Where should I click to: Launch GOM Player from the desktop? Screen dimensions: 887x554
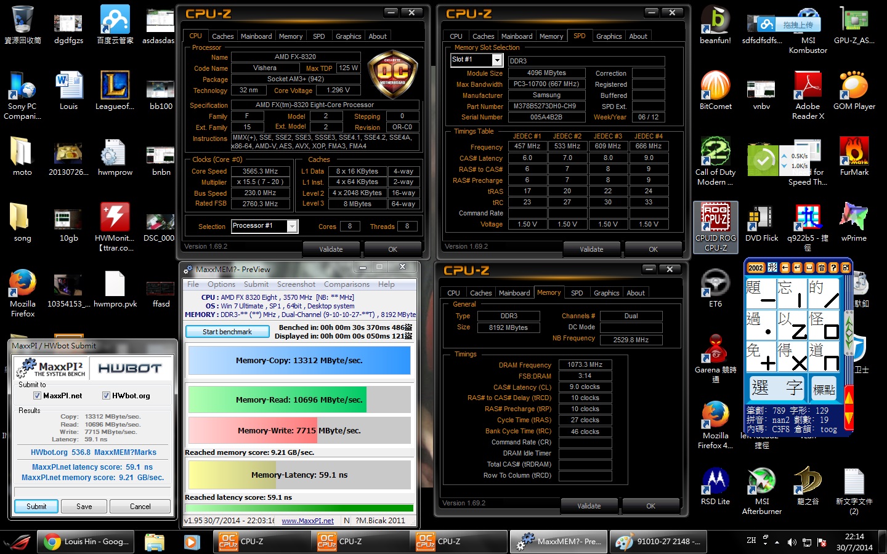(x=854, y=90)
